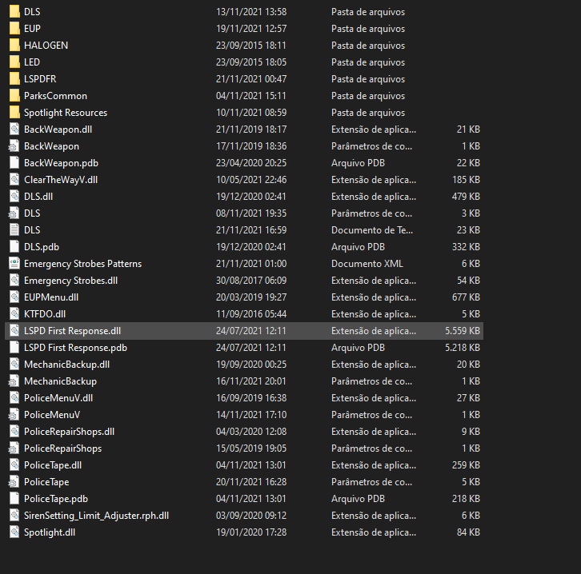Image resolution: width=581 pixels, height=574 pixels.
Task: Click the HALOGEN folder name
Action: point(46,46)
